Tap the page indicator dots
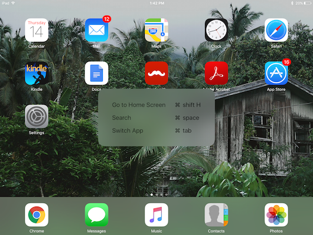Viewport: 313px width, 235px height. [156, 194]
